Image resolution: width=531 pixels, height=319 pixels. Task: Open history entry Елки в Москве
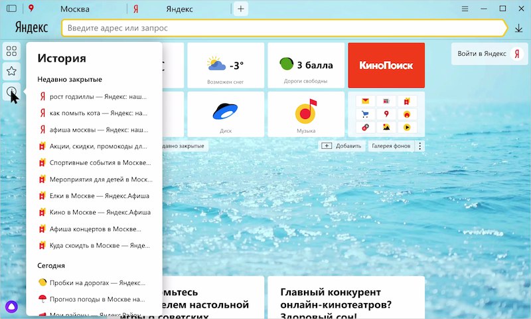click(x=94, y=196)
